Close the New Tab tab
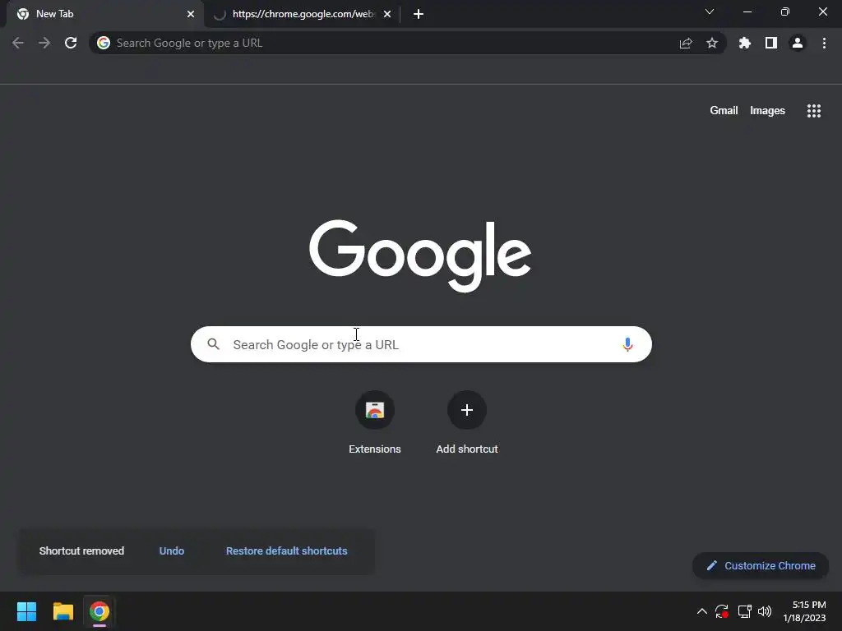Screen dimensions: 842x631 click(x=191, y=14)
